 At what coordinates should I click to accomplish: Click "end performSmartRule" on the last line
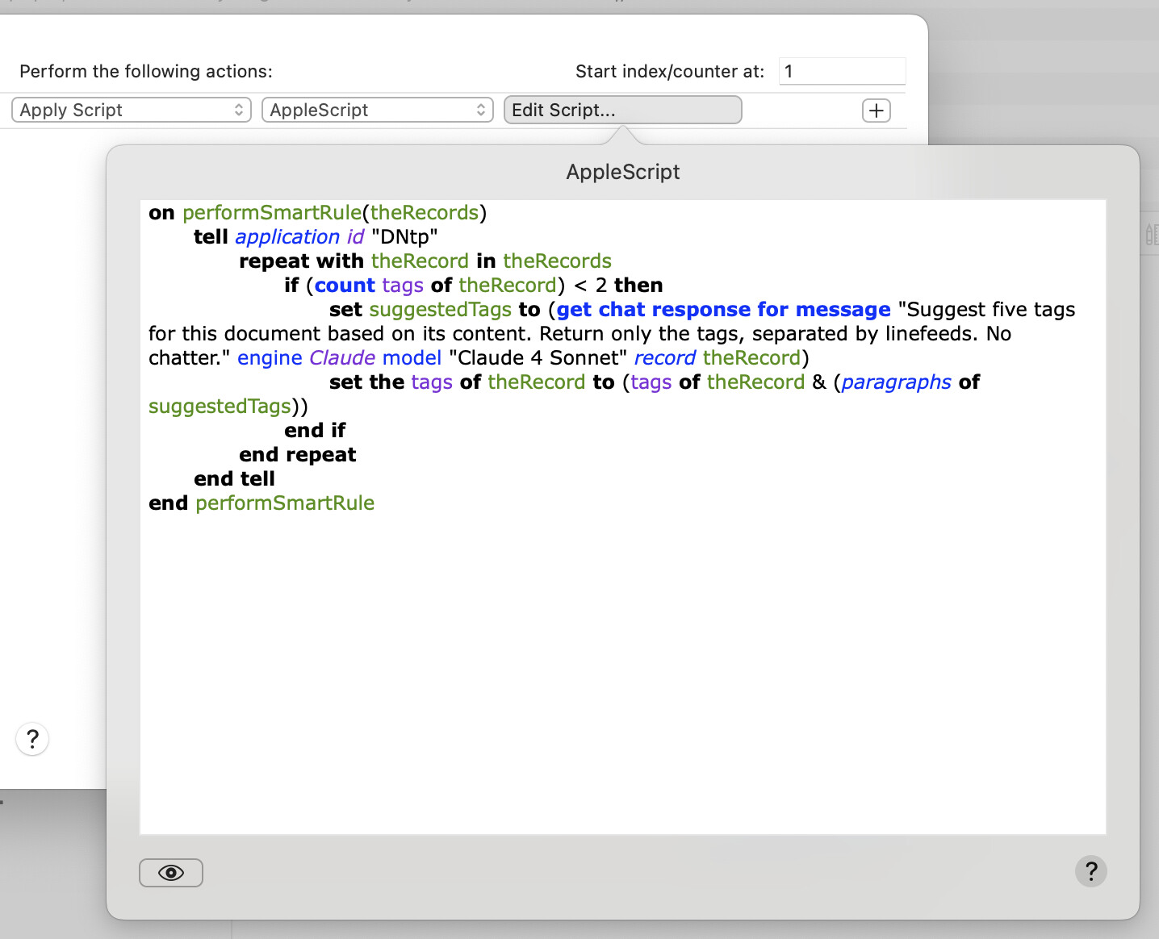tap(262, 503)
